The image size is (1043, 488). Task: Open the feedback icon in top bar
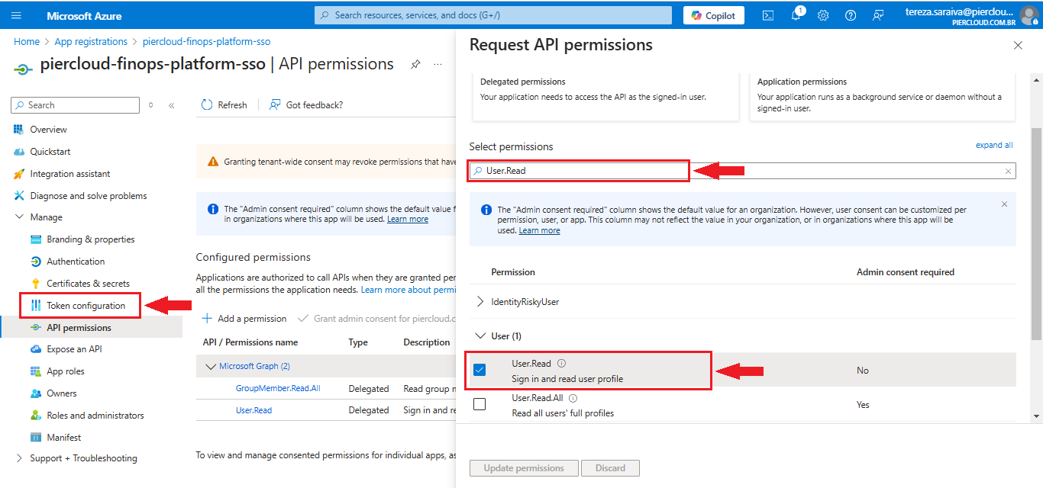(x=878, y=15)
